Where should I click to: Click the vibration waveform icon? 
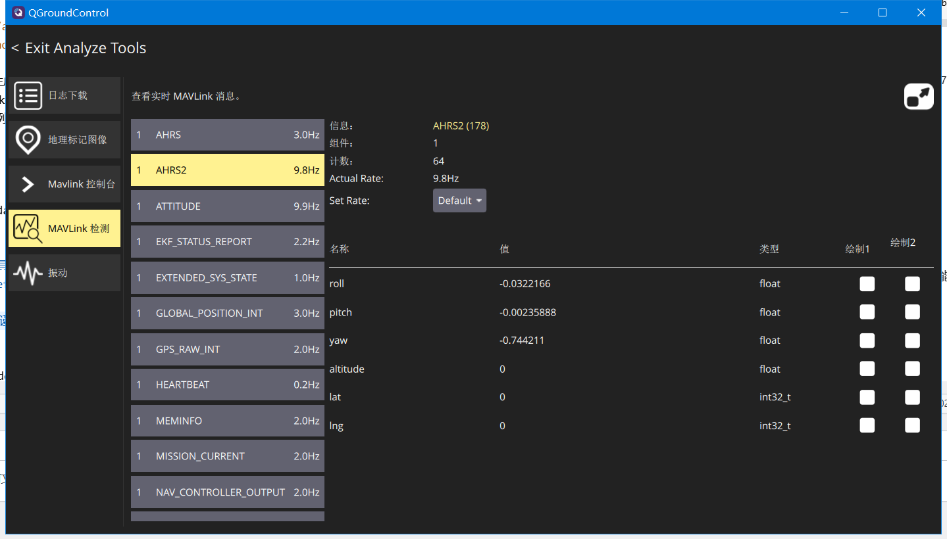click(x=28, y=273)
